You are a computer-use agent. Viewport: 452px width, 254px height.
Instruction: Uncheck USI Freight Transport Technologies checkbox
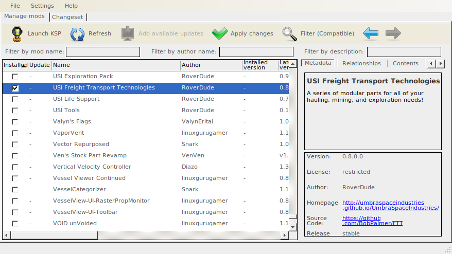[15, 88]
